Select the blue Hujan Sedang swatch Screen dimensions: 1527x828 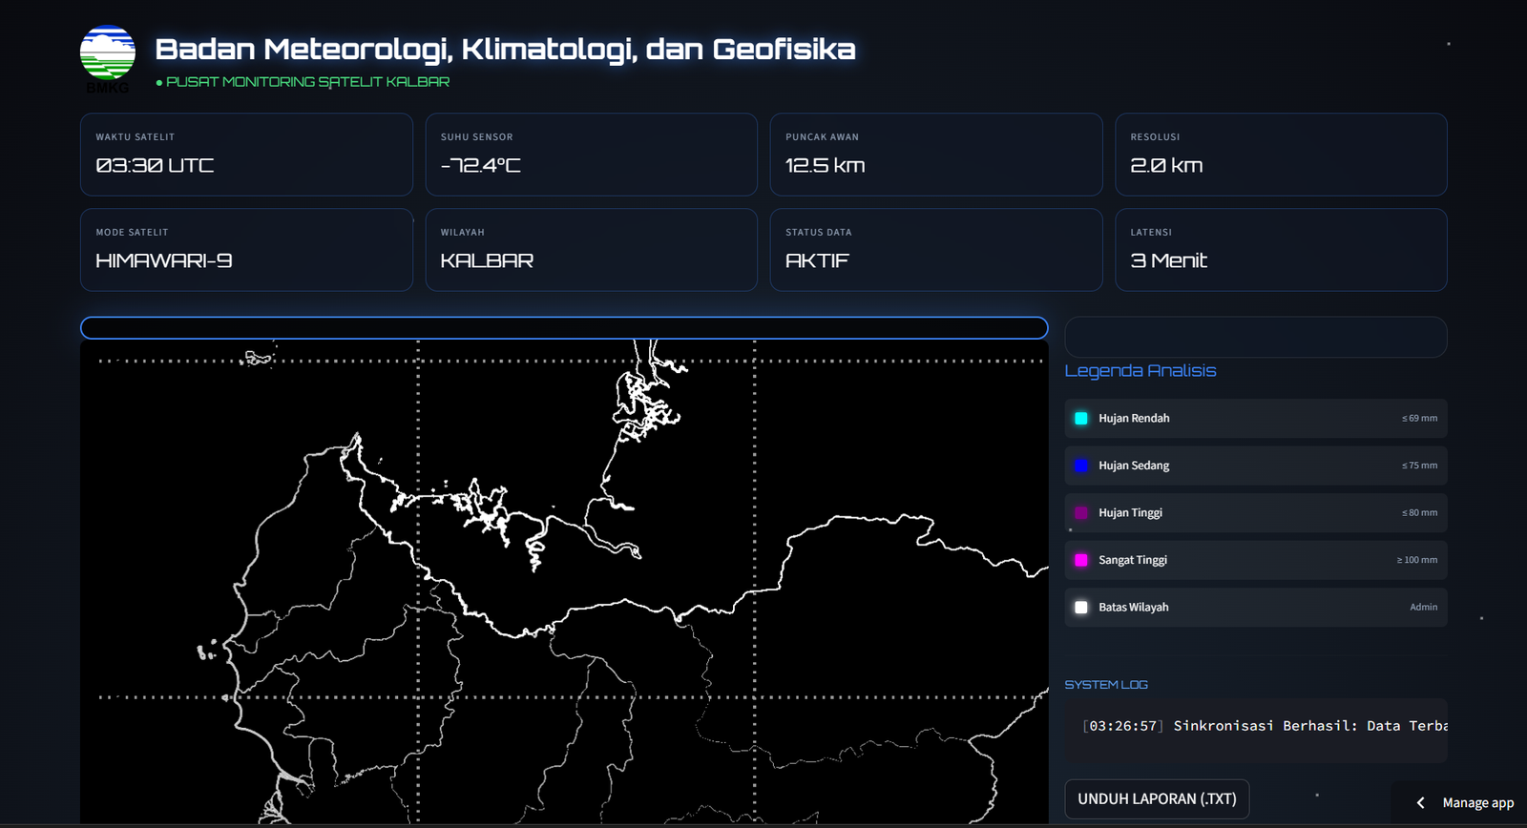(1080, 466)
